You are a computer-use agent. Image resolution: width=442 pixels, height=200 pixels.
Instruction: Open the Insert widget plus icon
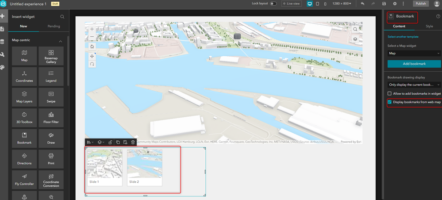[3, 16]
